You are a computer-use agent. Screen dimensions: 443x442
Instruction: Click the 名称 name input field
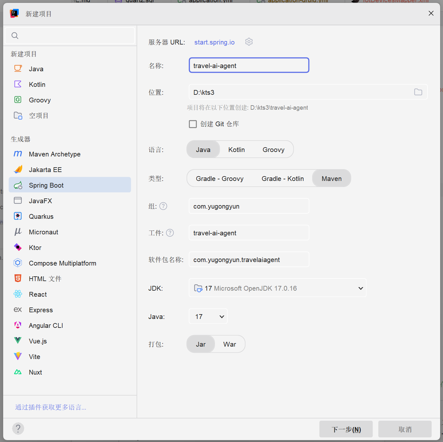tap(249, 65)
